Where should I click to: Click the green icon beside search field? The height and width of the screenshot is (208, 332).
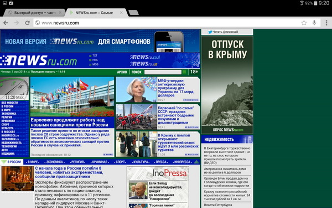184,72
